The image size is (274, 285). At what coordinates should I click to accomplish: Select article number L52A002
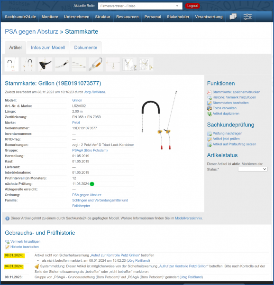pyautogui.click(x=79, y=106)
